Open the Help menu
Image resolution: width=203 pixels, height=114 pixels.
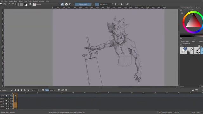[x=47, y=1]
